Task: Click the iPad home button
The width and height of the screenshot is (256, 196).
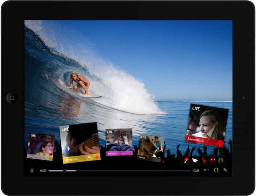Action: pos(12,98)
